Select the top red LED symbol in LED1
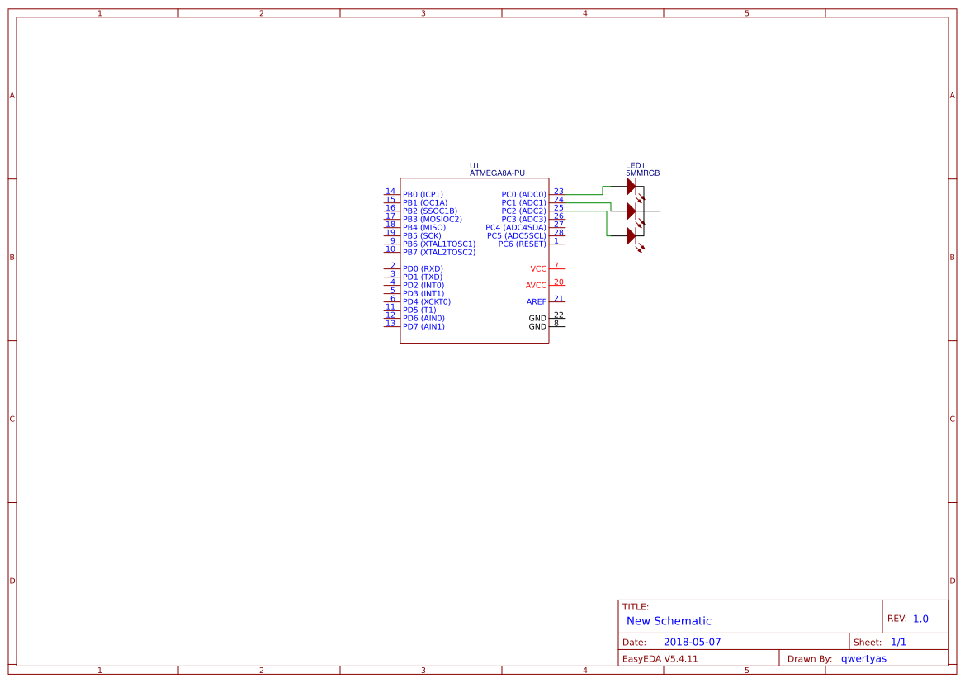This screenshot has height=683, width=965. click(x=632, y=186)
